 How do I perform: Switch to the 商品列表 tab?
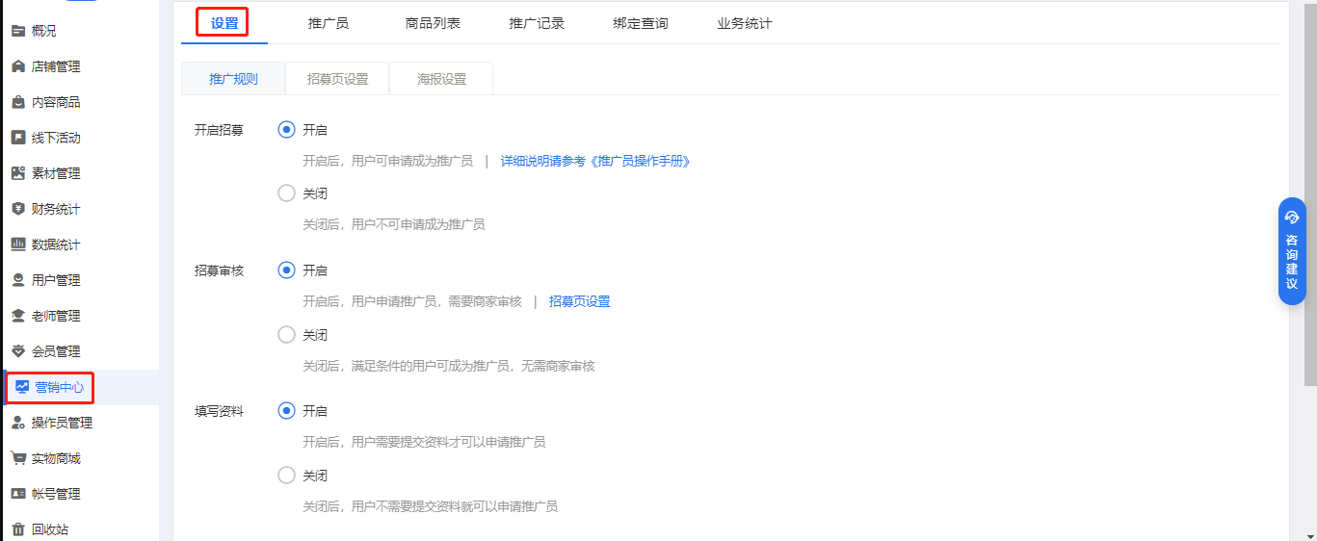point(433,23)
